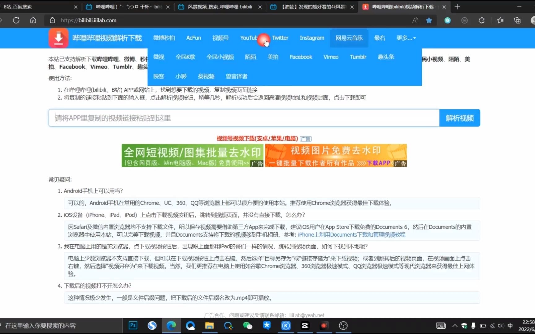Choose 全民小视频 from the dropdown menu
This screenshot has height=334, width=535.
click(x=220, y=57)
